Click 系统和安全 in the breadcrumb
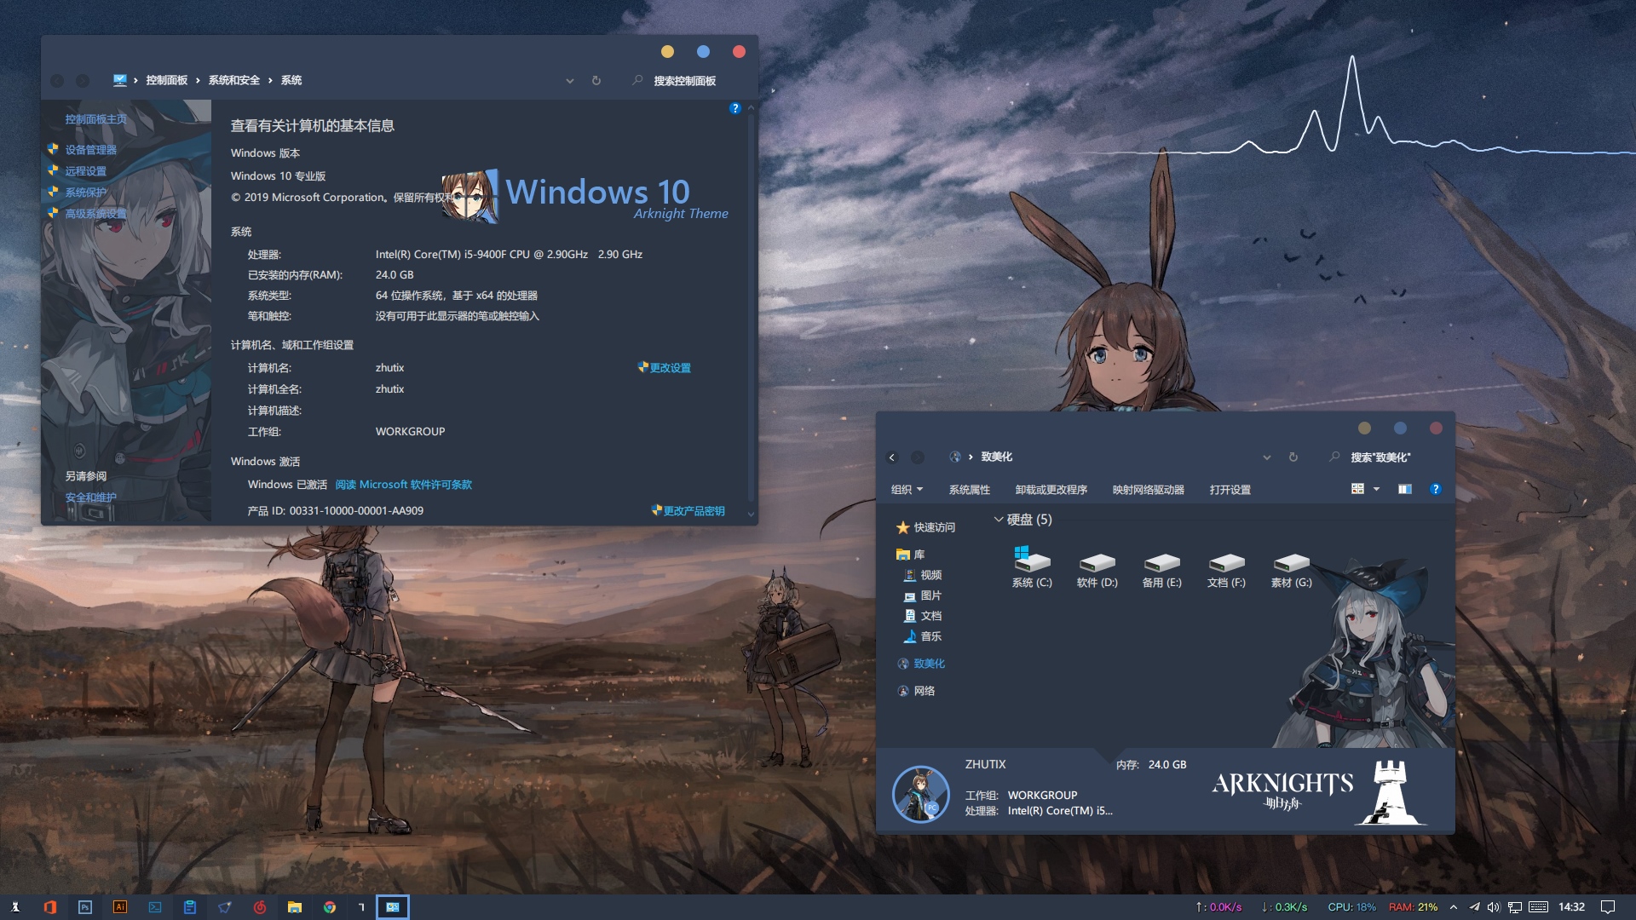Image resolution: width=1636 pixels, height=920 pixels. click(234, 80)
